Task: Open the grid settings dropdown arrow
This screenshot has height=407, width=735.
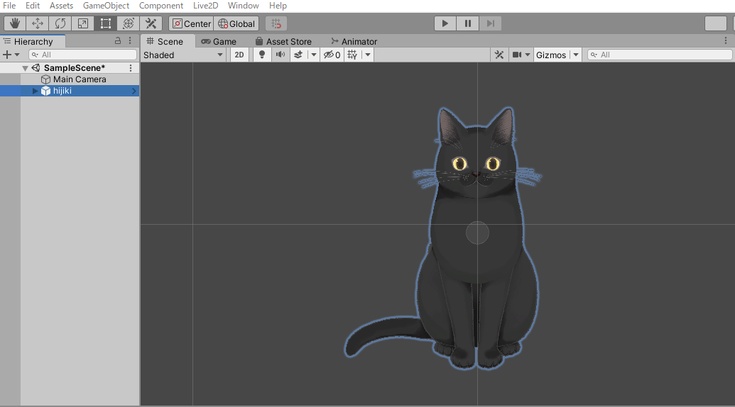Action: coord(368,55)
